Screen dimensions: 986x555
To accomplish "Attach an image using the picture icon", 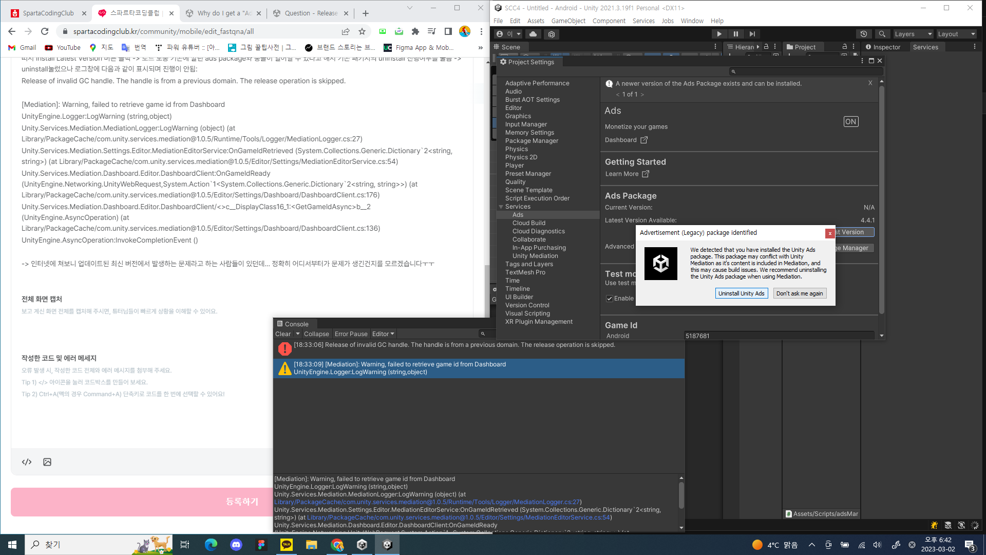I will tap(47, 462).
